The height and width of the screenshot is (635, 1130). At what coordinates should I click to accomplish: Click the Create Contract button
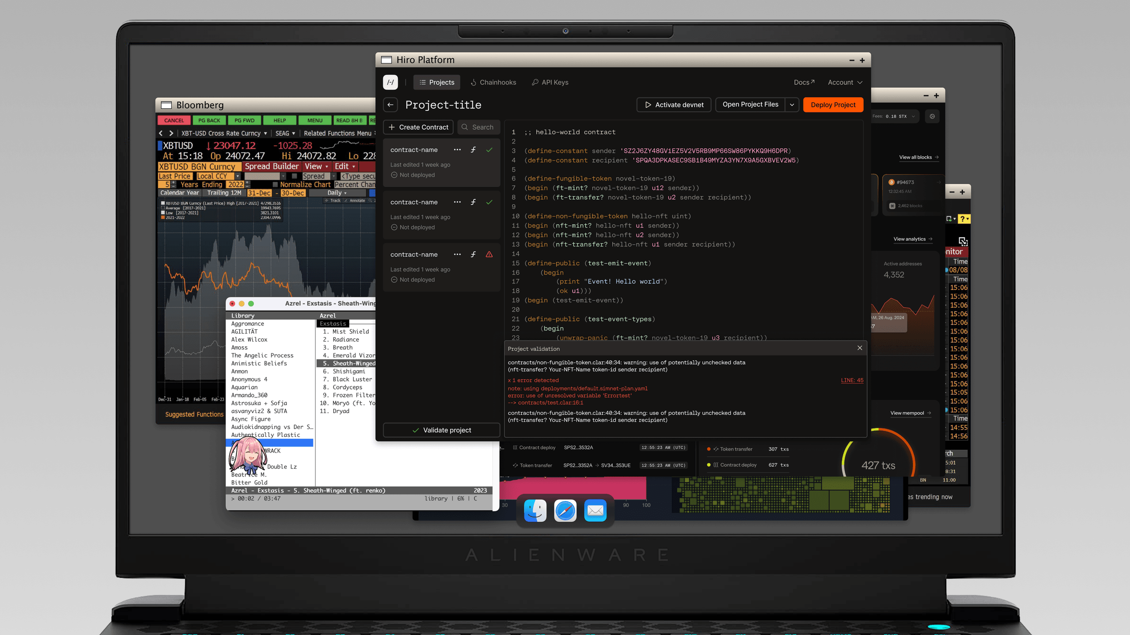pyautogui.click(x=419, y=127)
